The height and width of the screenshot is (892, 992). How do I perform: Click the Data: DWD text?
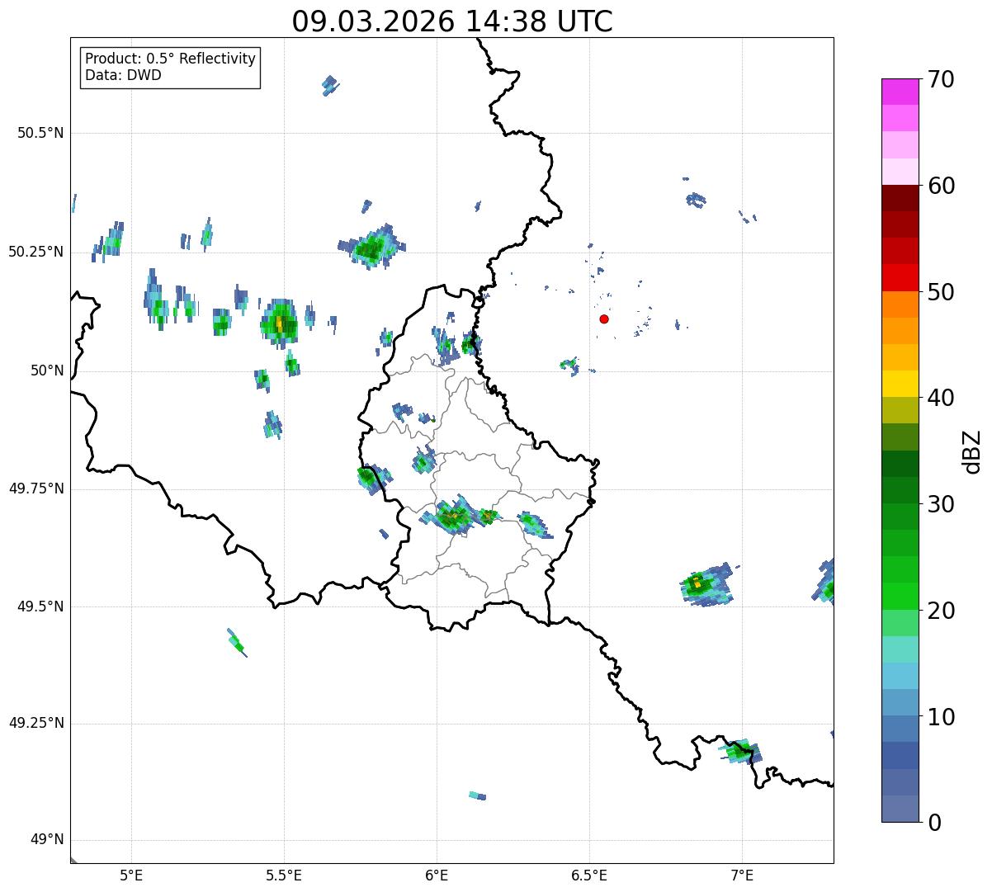click(x=123, y=75)
